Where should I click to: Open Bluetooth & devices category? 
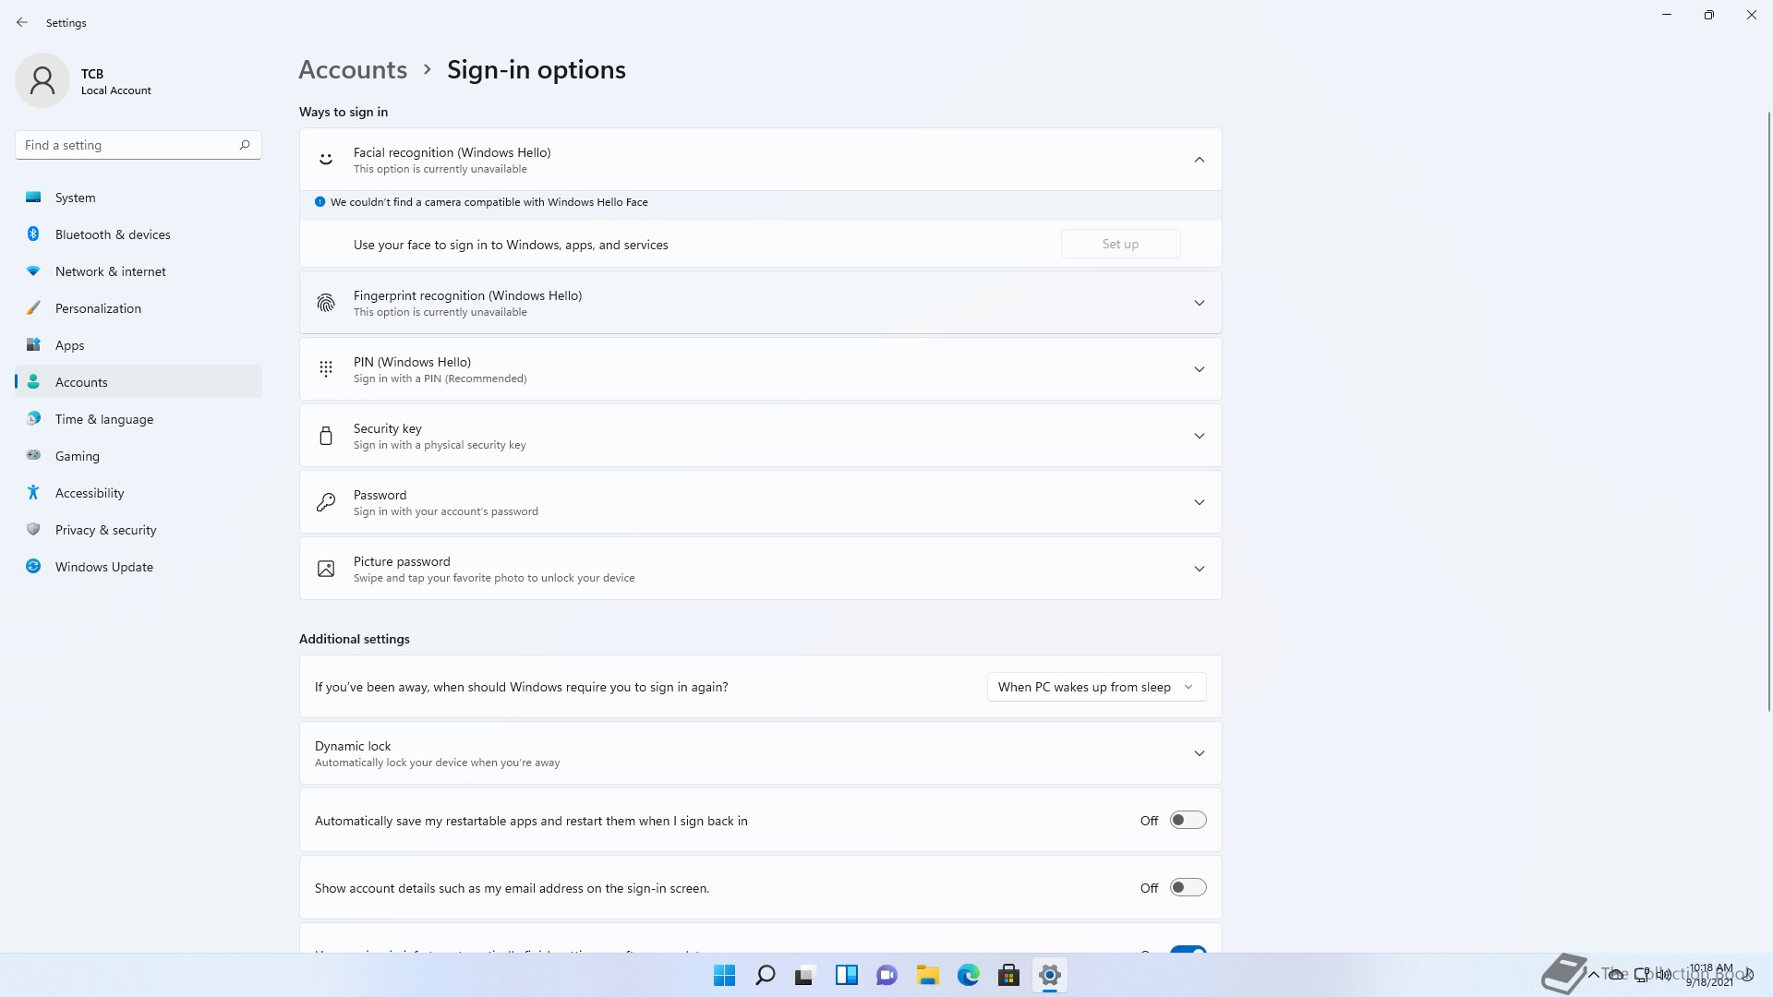139,234
